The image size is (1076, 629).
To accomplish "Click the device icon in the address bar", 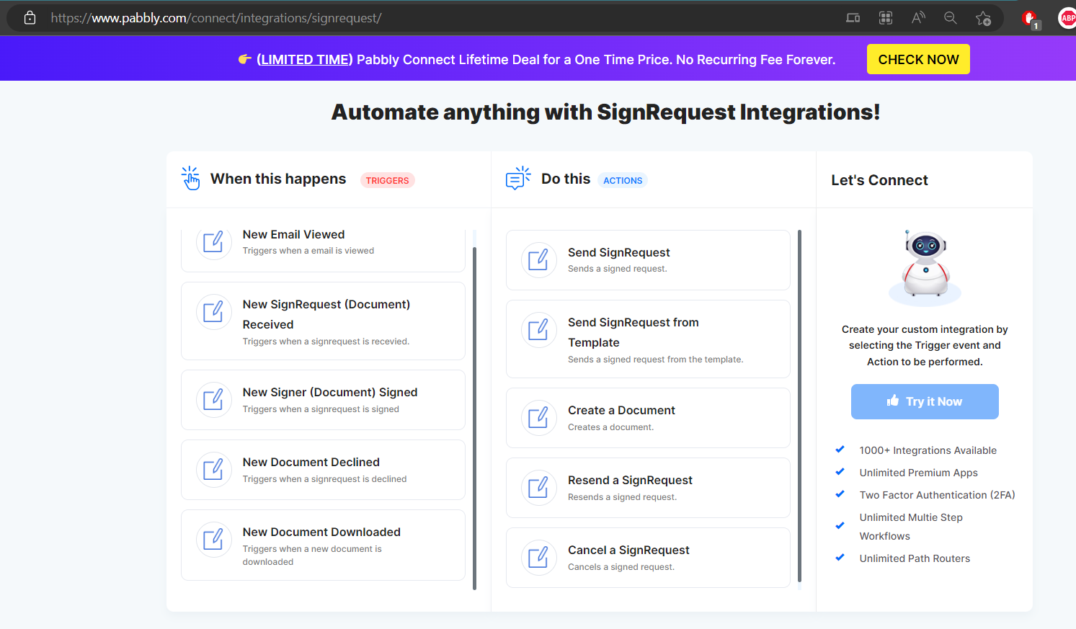I will (853, 18).
